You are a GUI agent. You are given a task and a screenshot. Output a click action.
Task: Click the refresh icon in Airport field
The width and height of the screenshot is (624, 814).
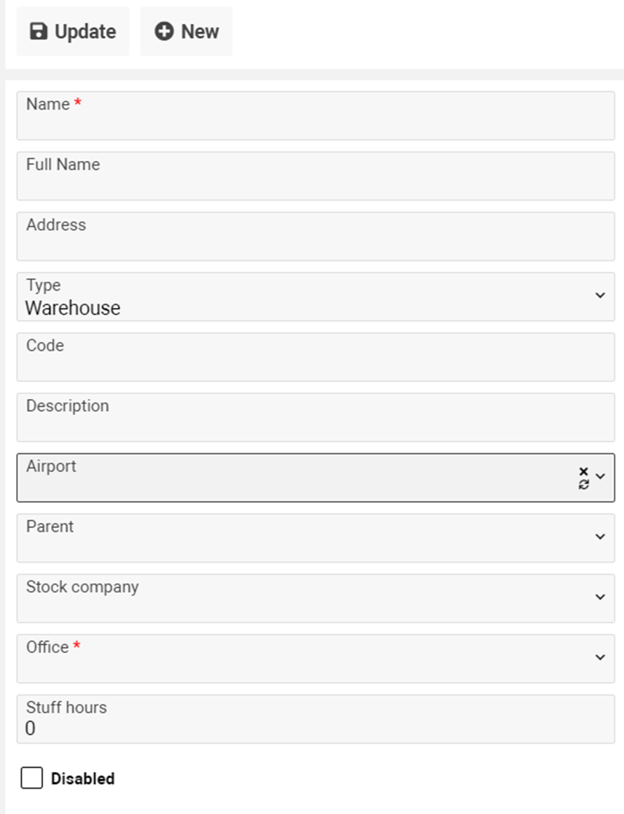(583, 484)
